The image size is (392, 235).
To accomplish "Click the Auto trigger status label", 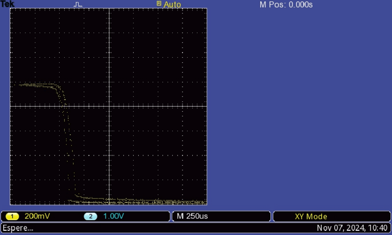I will tap(172, 5).
